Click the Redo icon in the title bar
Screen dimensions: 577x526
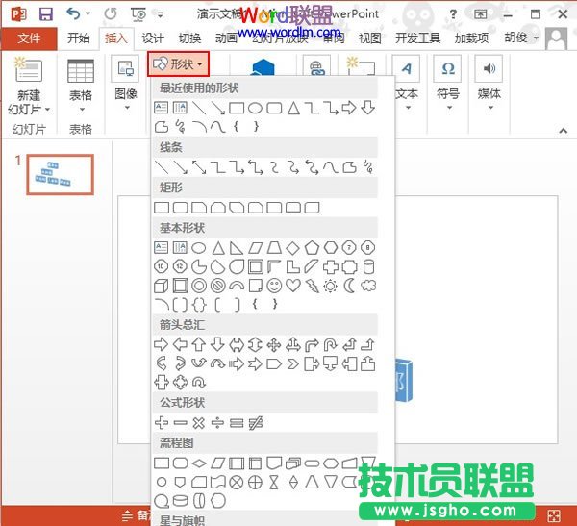(x=110, y=13)
